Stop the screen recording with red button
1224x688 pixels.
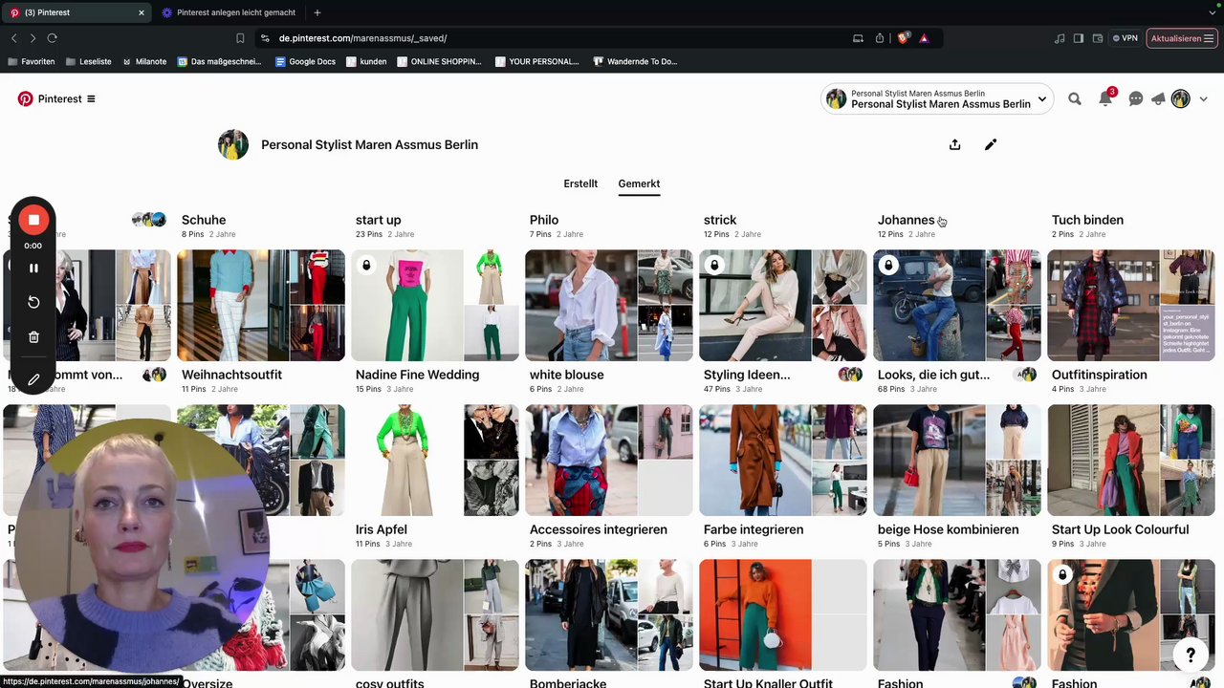coord(33,220)
